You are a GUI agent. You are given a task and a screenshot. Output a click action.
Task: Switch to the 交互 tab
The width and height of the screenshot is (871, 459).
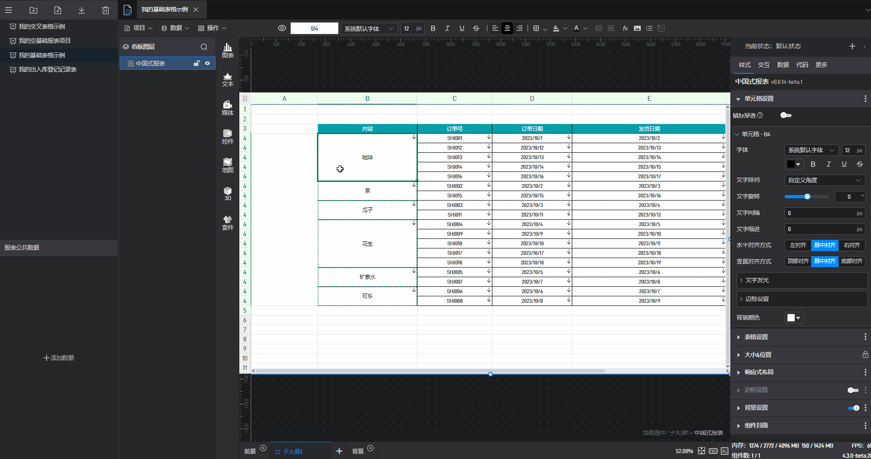(x=764, y=65)
